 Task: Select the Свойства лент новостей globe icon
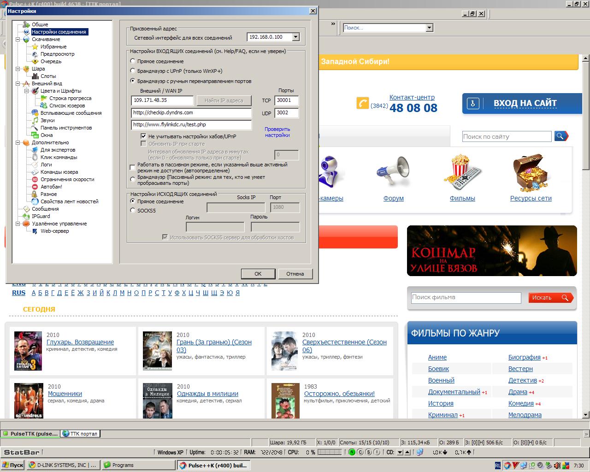click(35, 201)
